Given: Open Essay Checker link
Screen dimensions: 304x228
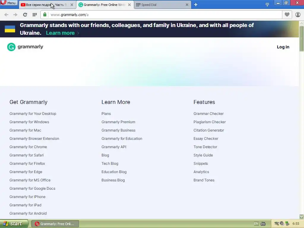Looking at the screenshot, I should coord(206,139).
